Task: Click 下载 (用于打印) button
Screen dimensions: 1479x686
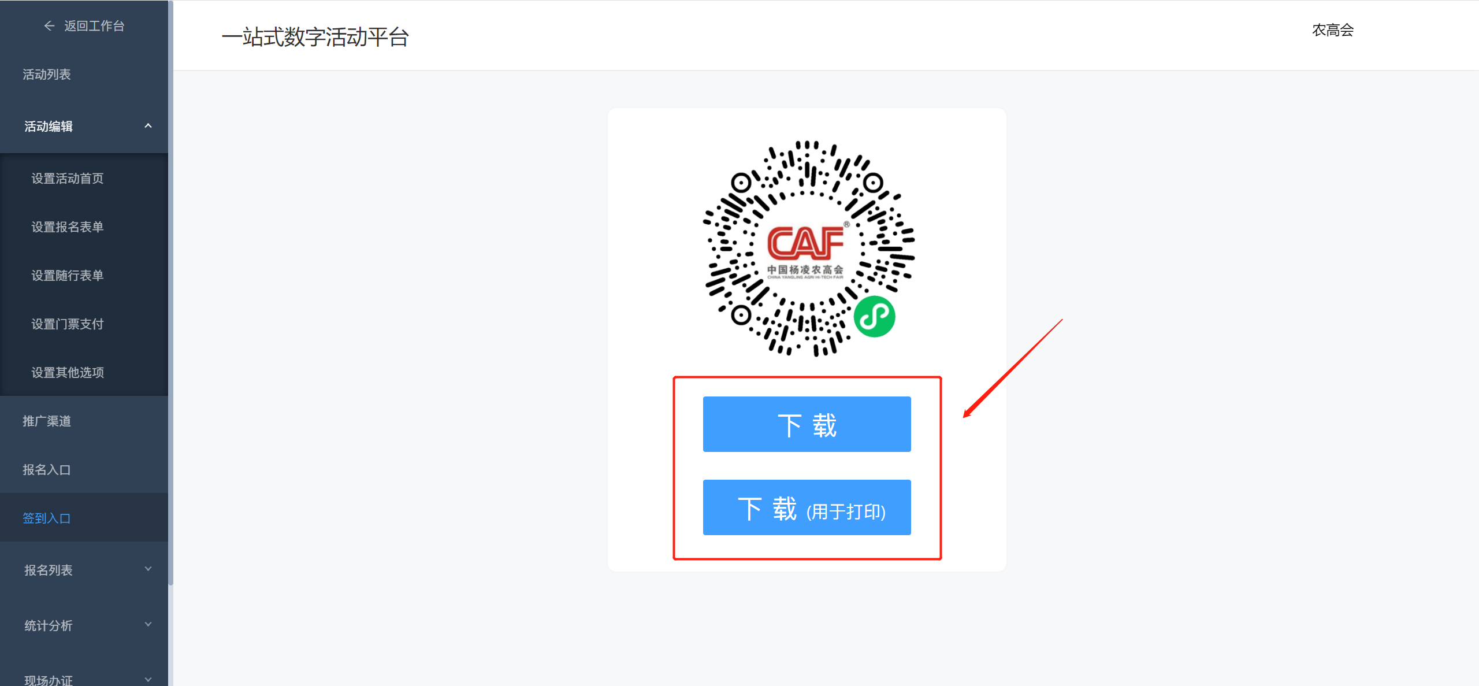Action: (807, 507)
